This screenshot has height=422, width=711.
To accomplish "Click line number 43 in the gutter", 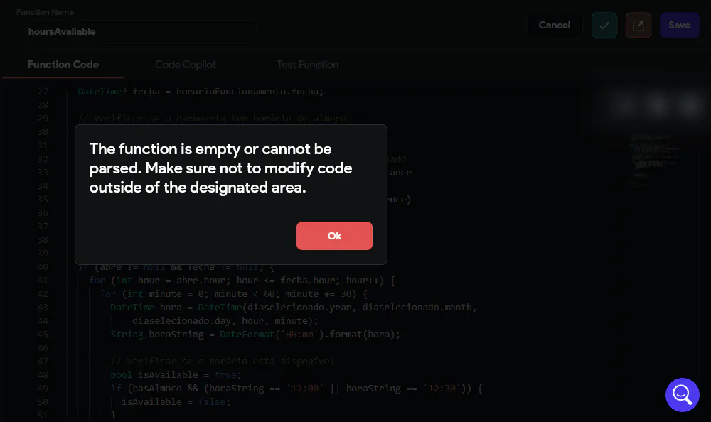I will coord(43,308).
